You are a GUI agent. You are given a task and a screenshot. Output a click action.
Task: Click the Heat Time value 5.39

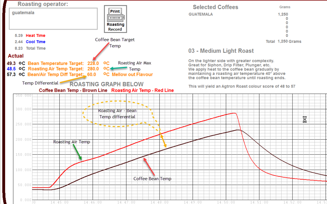pos(18,35)
